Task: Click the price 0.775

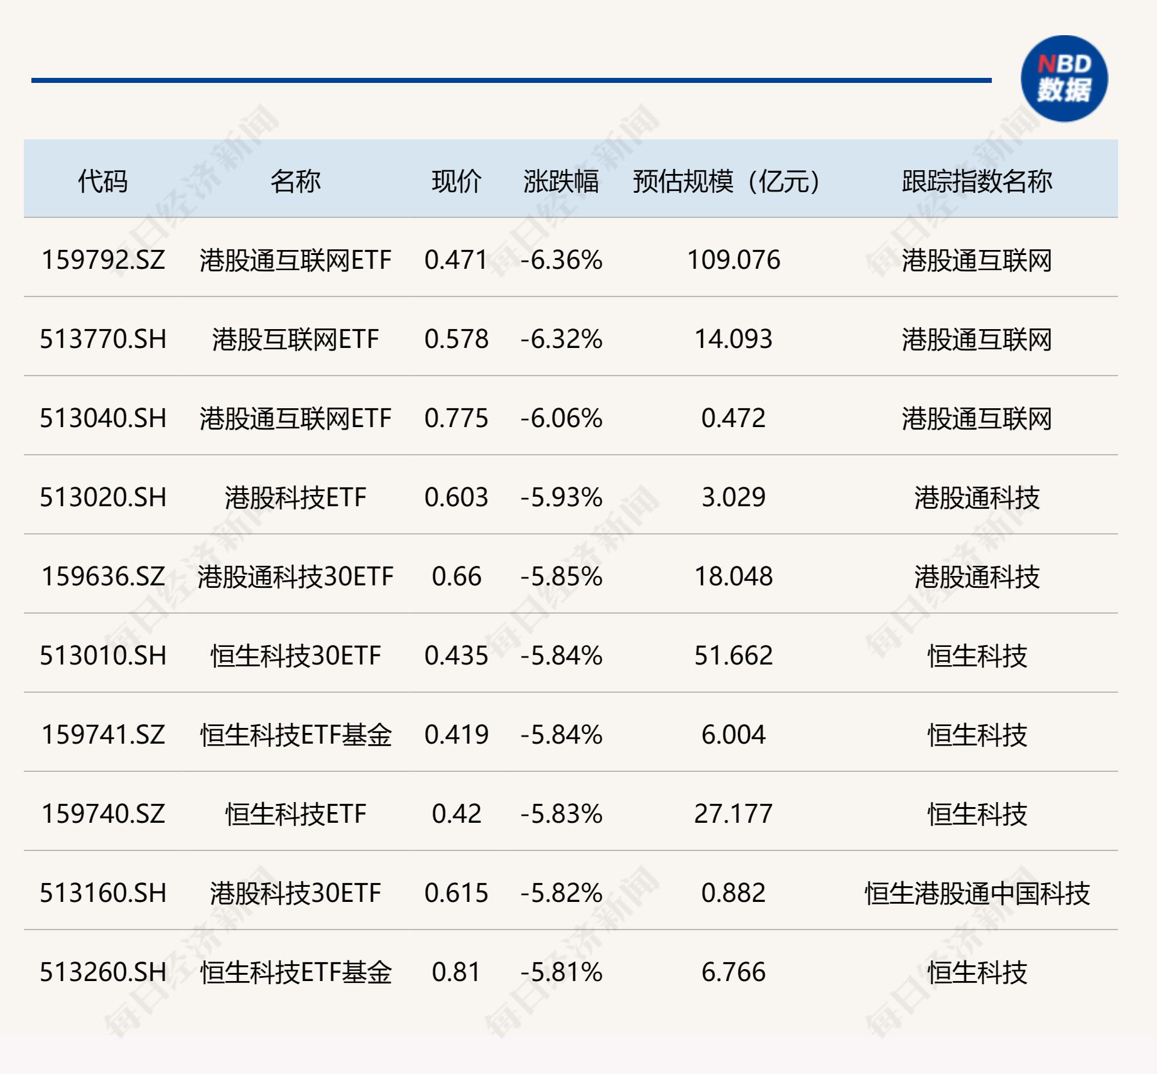Action: 456,418
